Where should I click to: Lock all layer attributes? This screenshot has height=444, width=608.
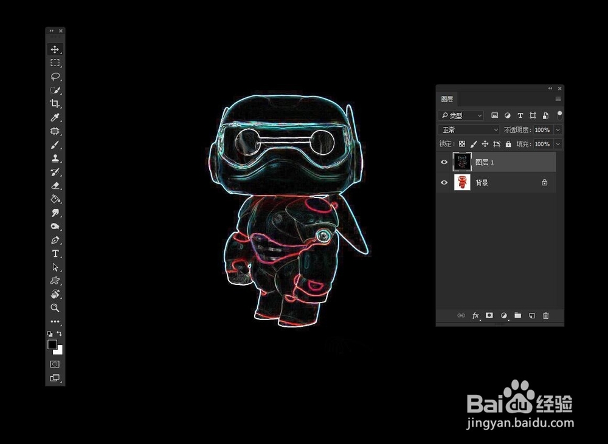pyautogui.click(x=508, y=144)
